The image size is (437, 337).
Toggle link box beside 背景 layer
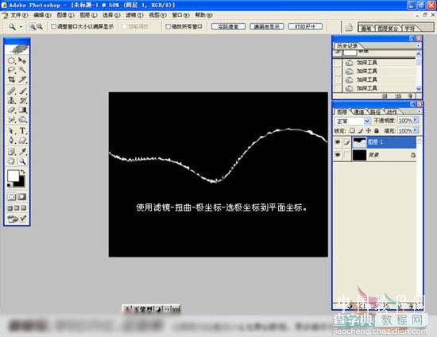[x=346, y=155]
